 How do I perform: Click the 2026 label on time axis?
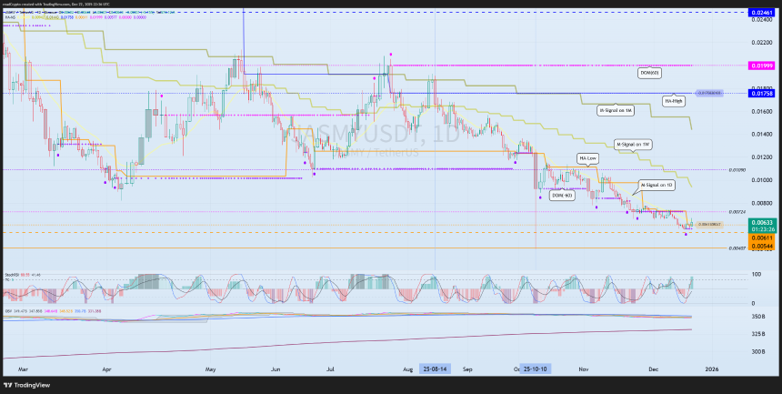tap(712, 369)
